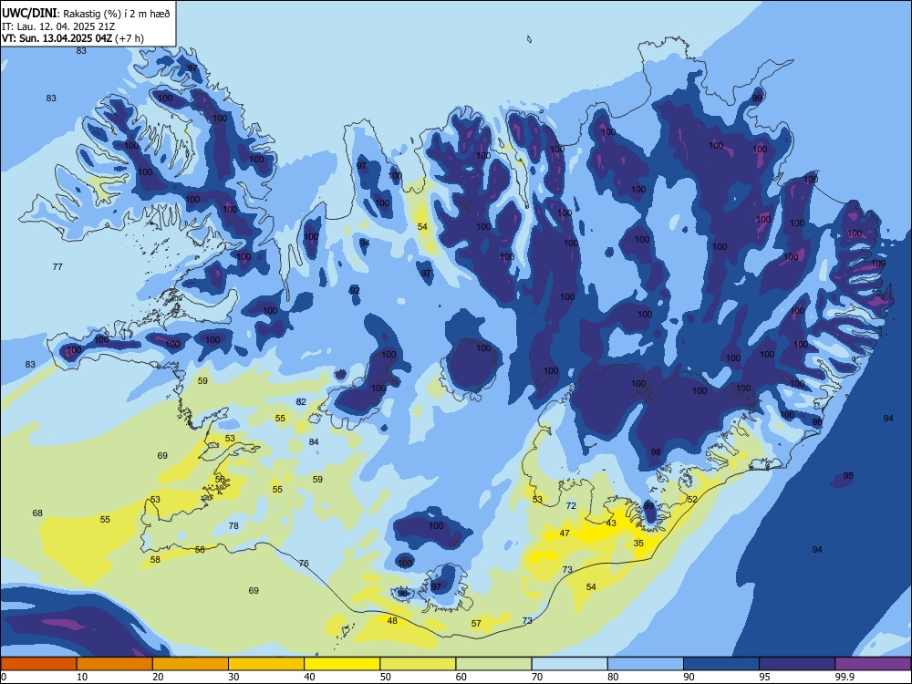Click the humidity value '52' on the southeast coast
Screen dimensions: 912x684
[692, 499]
